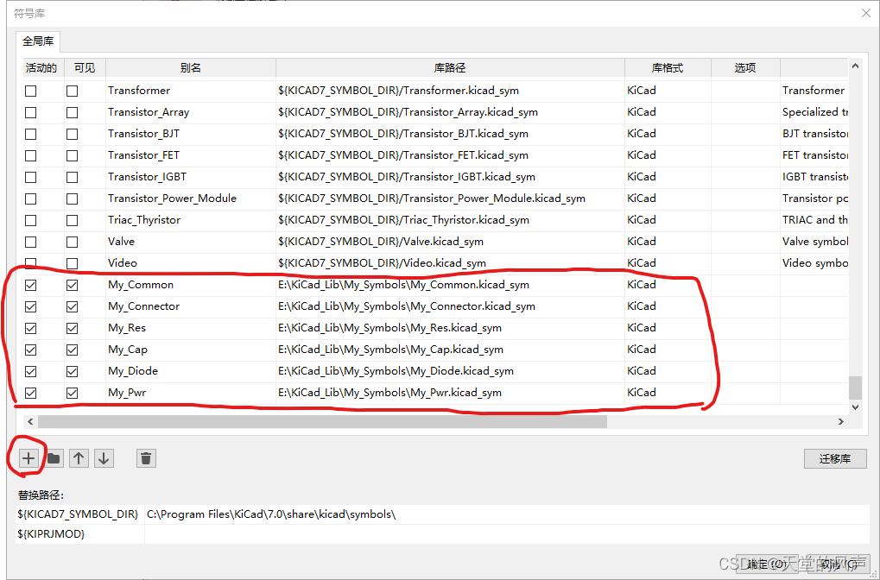Select the Video alias cell

point(191,263)
